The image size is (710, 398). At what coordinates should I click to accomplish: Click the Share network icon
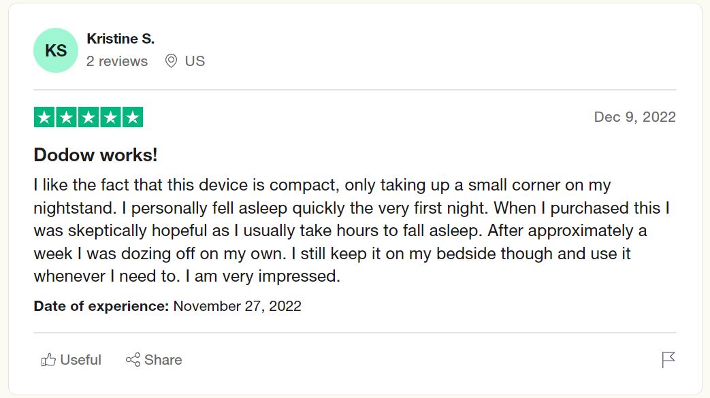click(x=133, y=360)
